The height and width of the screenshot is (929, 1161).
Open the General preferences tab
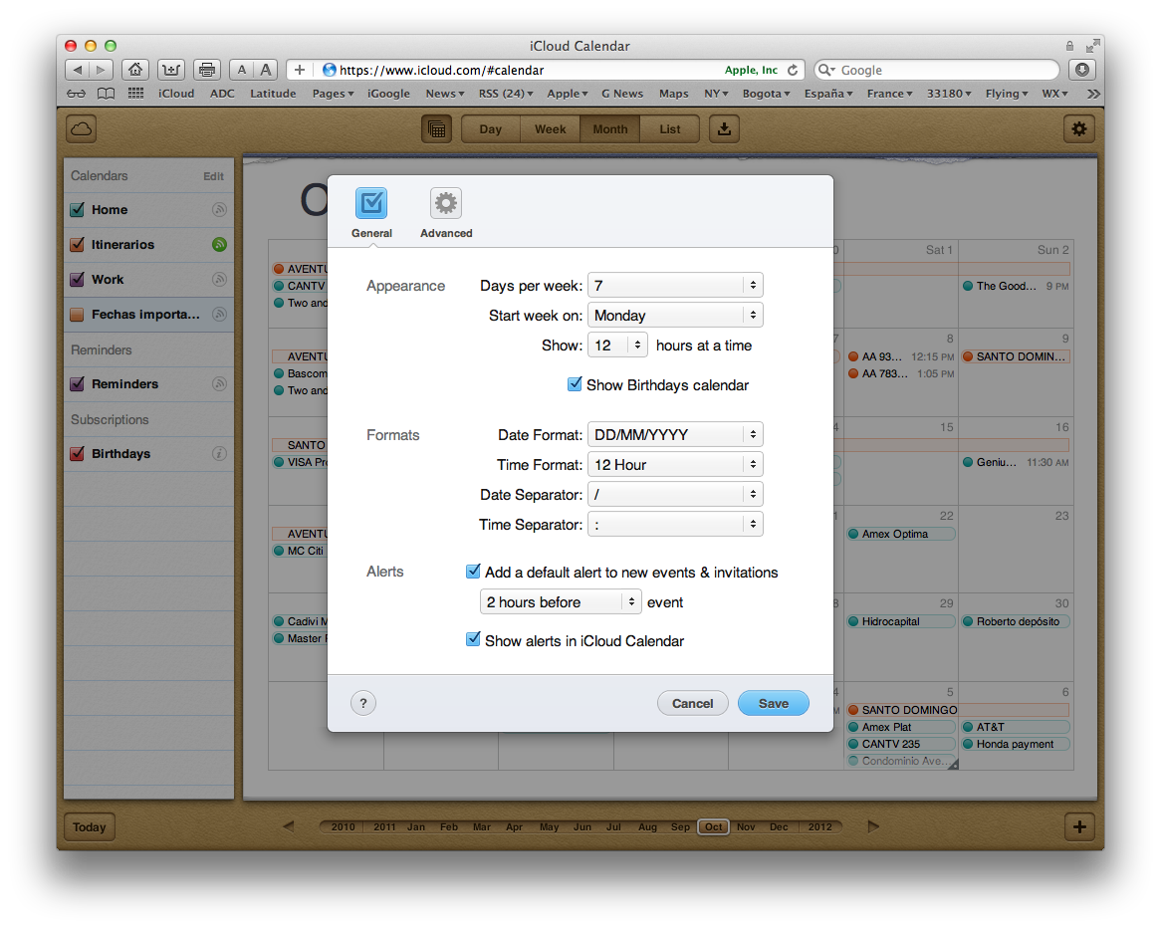point(371,213)
